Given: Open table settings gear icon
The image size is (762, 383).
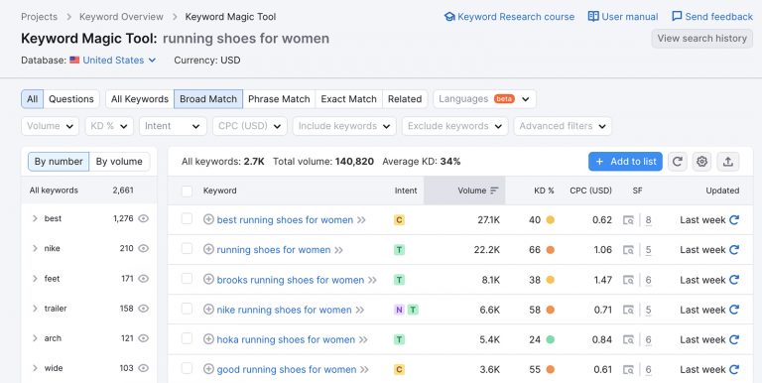Looking at the screenshot, I should click(x=701, y=162).
